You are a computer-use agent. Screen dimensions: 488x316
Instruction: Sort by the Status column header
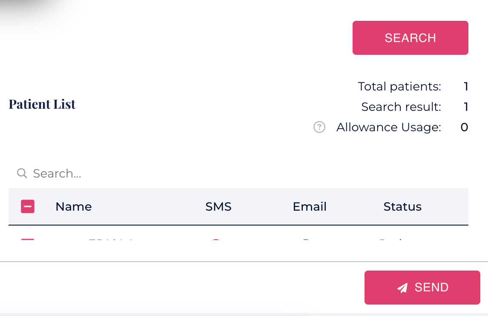(x=402, y=207)
